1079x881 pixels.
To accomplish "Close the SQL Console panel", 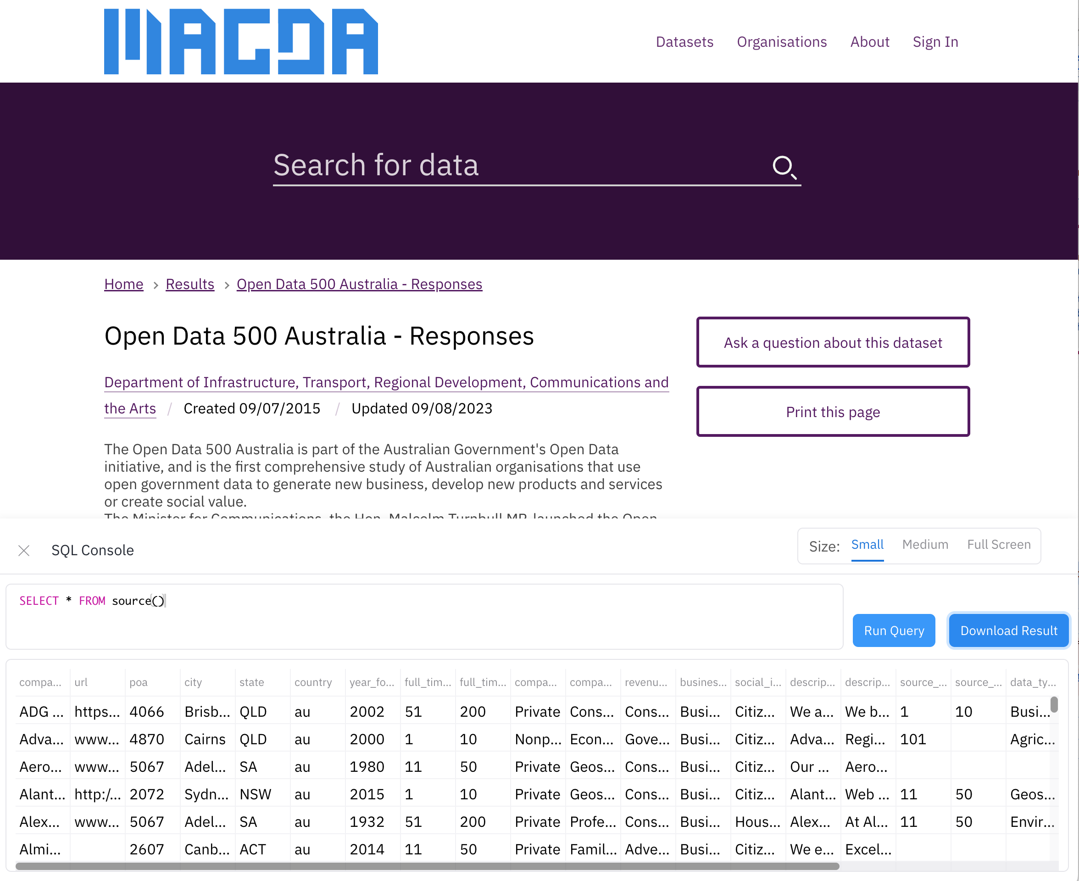I will pos(24,551).
